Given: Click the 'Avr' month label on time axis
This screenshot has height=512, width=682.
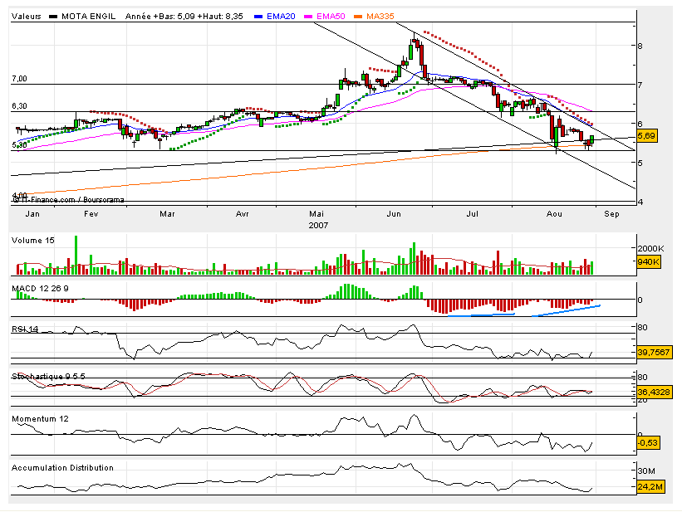Looking at the screenshot, I should click(243, 214).
